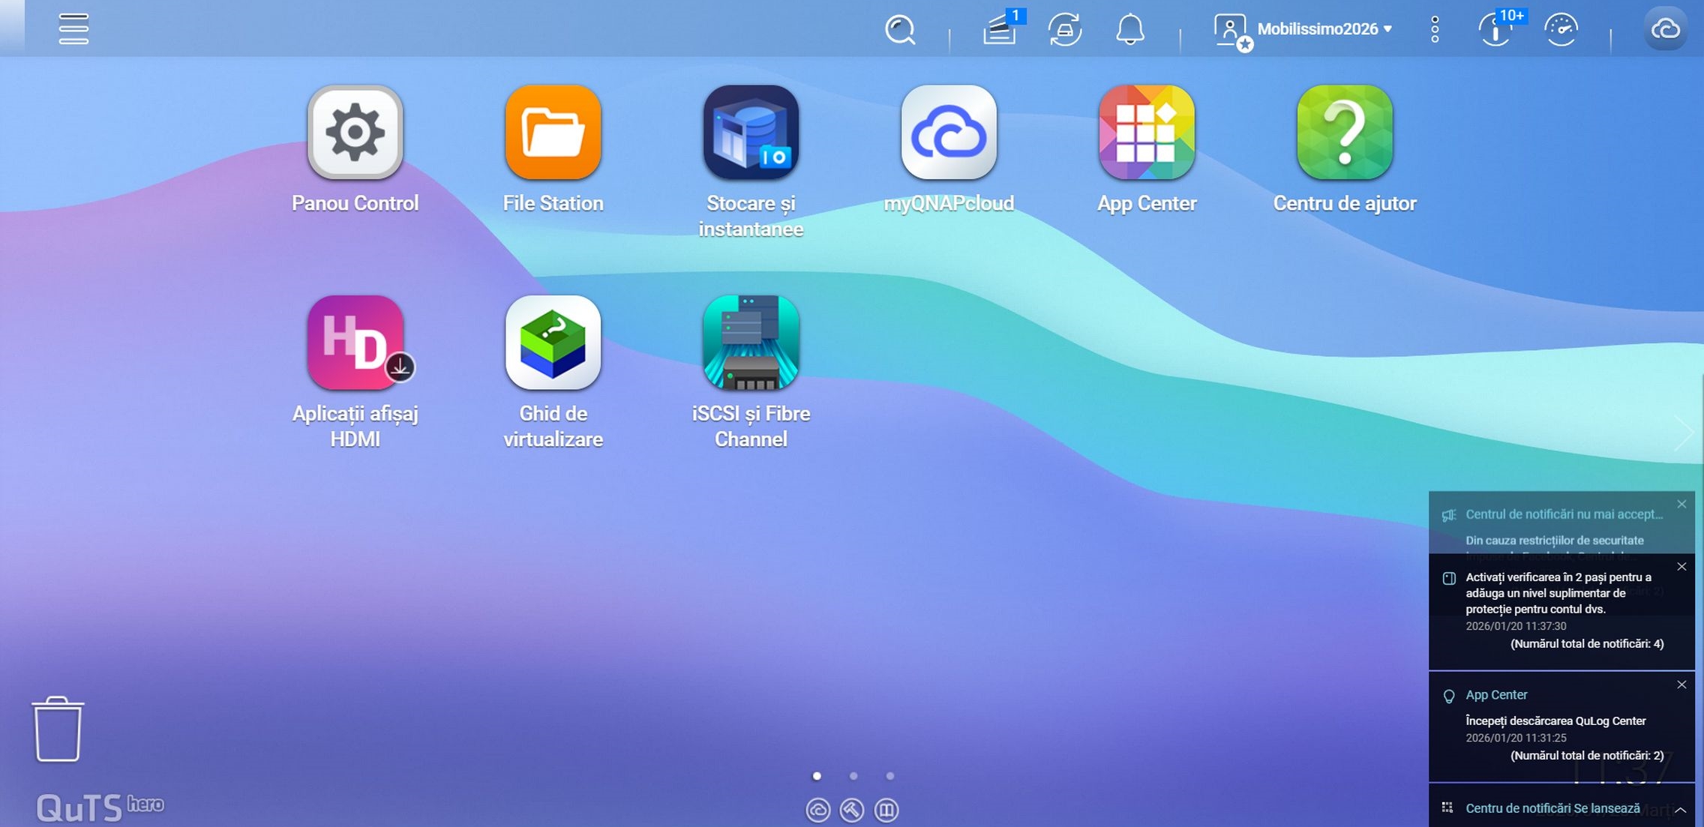Open the dashboard gauge icon
This screenshot has width=1704, height=827.
point(1561,29)
